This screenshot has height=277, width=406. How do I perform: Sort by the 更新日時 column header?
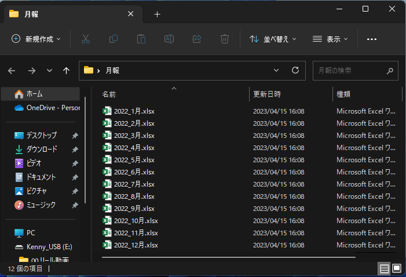(x=267, y=94)
